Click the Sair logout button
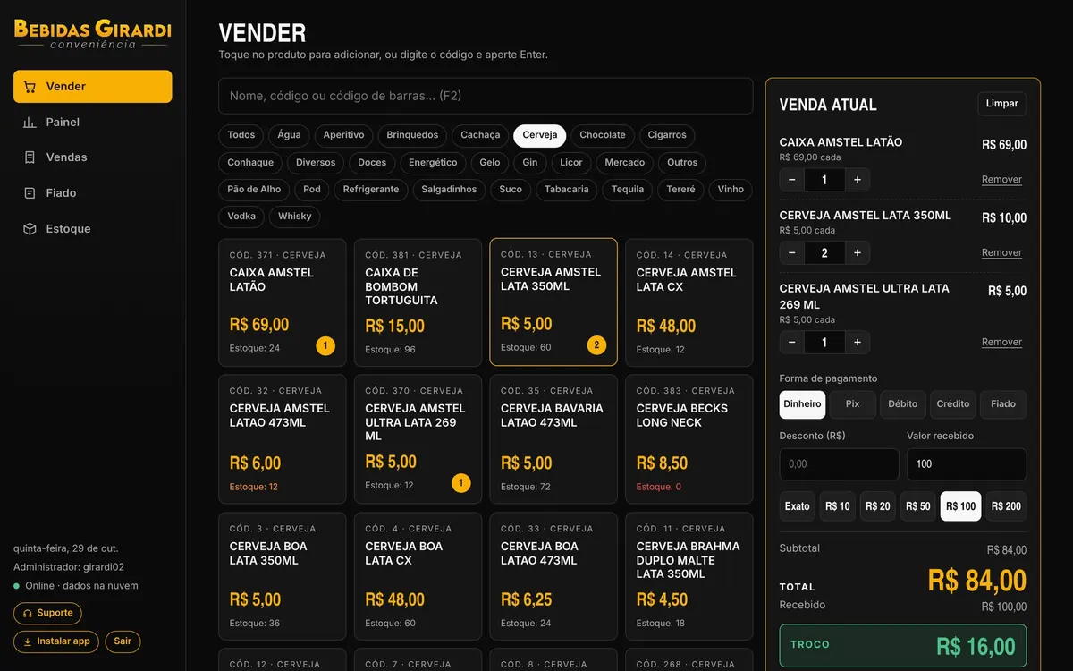Viewport: 1073px width, 671px height. 123,641
